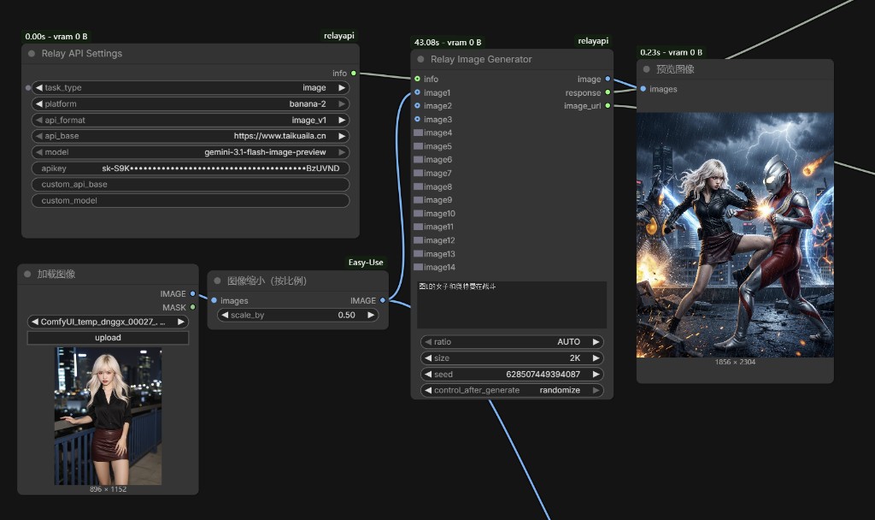The height and width of the screenshot is (520, 875).
Task: Click the upload button
Action: pos(108,338)
